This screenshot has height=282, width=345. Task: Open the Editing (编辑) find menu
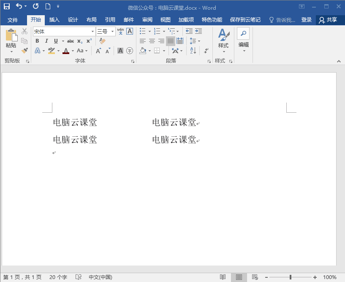[243, 40]
